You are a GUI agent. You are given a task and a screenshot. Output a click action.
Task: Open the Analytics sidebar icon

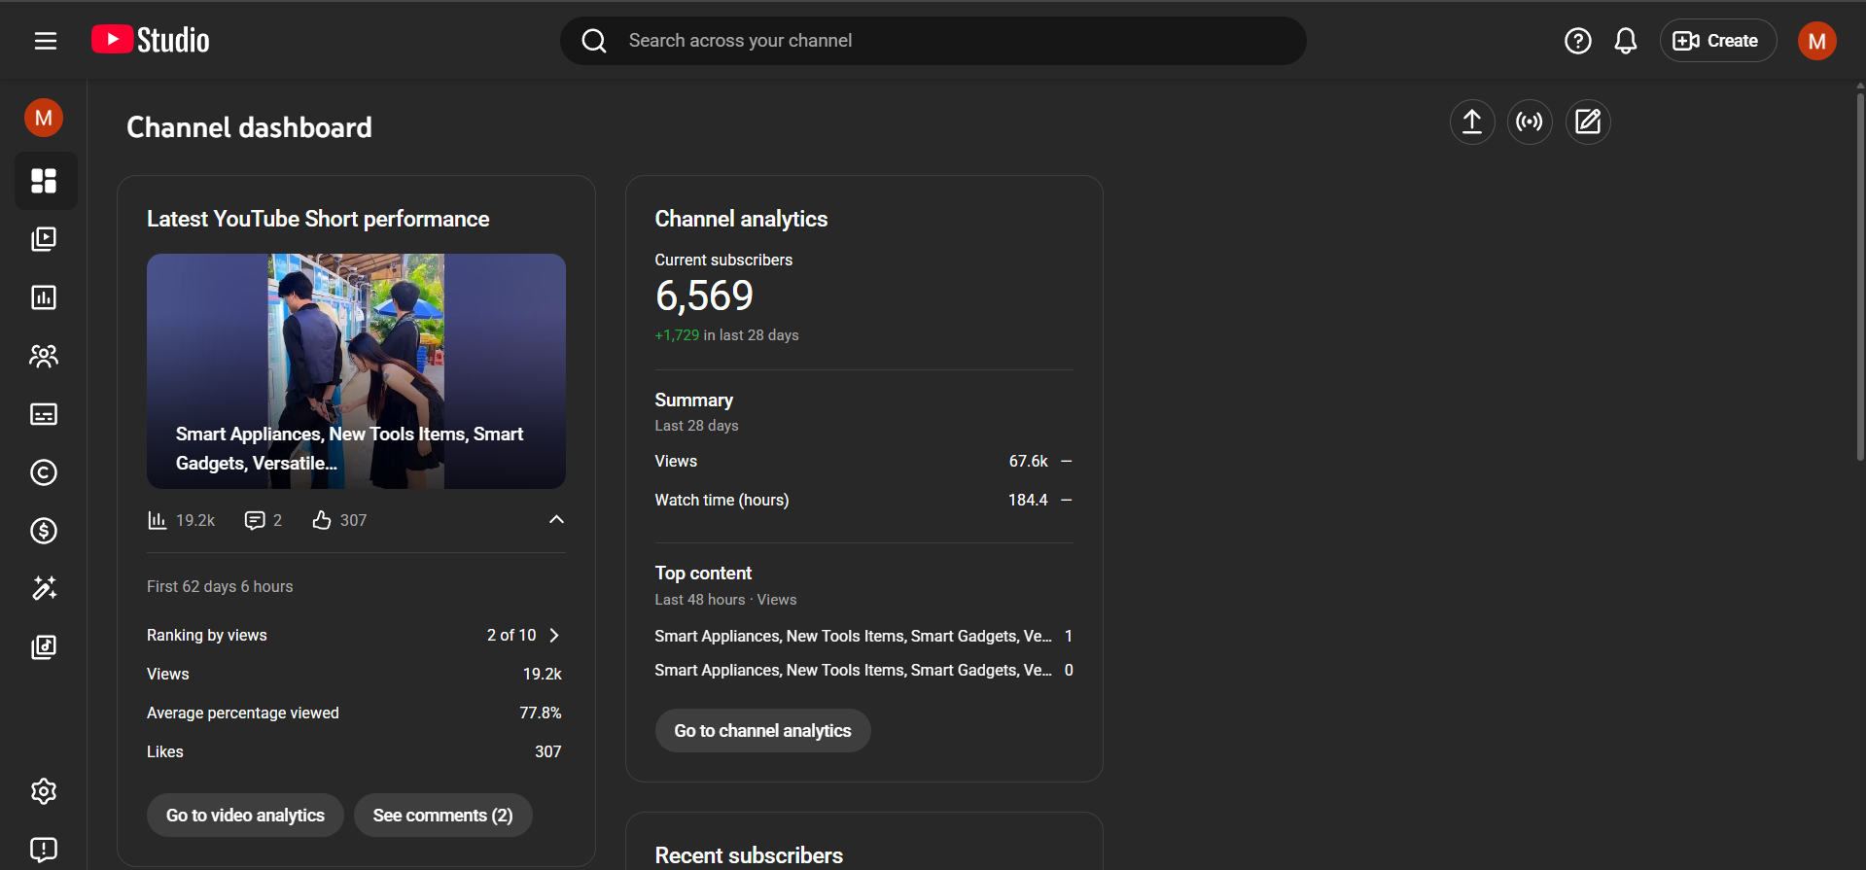[x=44, y=297]
